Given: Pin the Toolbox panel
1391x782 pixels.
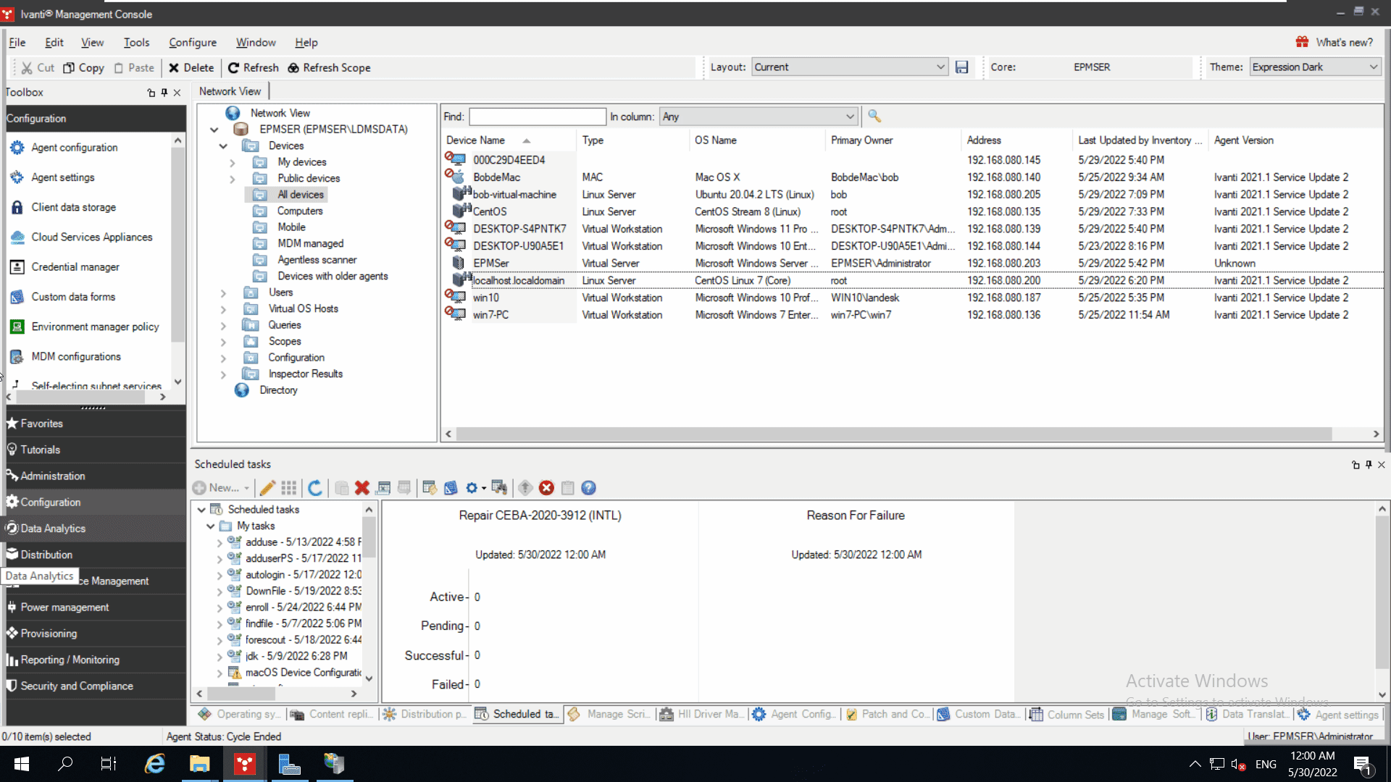Looking at the screenshot, I should coord(164,93).
